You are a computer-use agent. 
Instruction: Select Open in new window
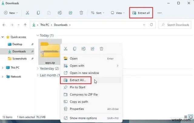point(91,73)
